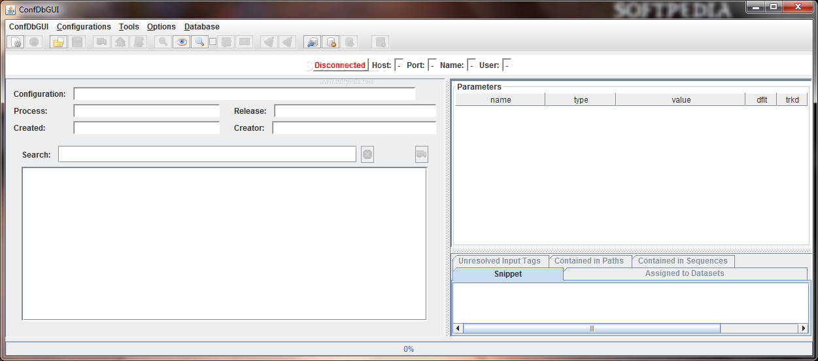This screenshot has width=818, height=361.
Task: Click the greyed-out envelope icon
Action: tap(245, 42)
